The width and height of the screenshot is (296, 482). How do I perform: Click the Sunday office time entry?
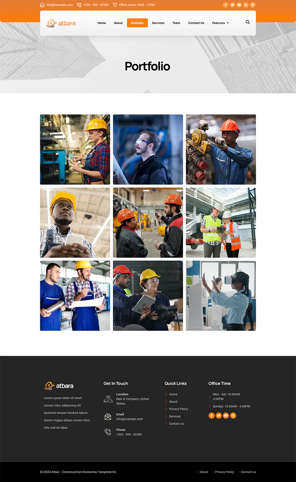point(231,406)
